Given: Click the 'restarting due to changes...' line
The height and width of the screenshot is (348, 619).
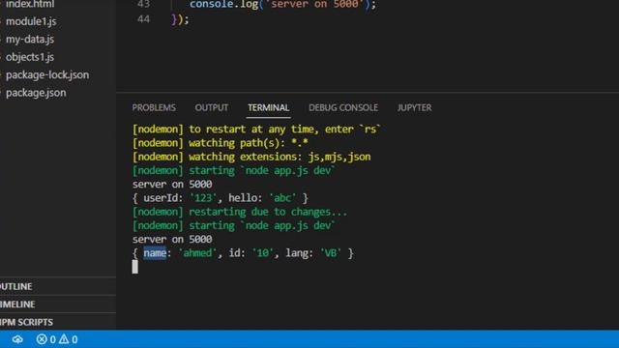Looking at the screenshot, I should [240, 212].
